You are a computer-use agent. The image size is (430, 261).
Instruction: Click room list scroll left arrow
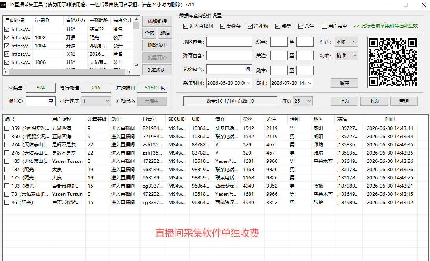click(x=6, y=72)
